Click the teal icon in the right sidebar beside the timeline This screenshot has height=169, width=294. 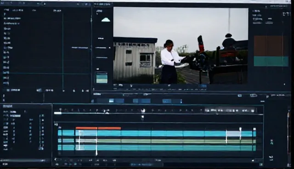[x=271, y=142]
